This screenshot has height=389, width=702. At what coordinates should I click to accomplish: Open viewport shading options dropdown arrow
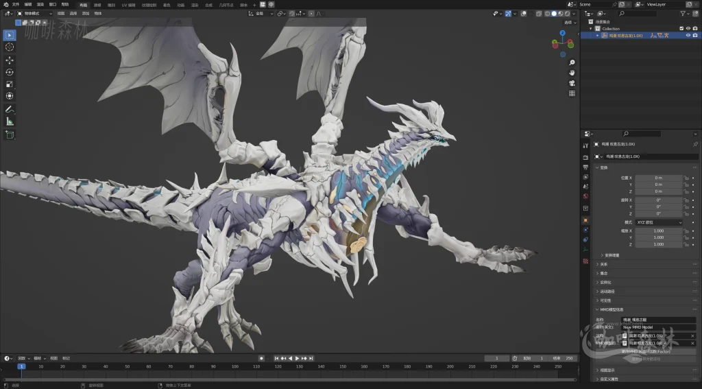pyautogui.click(x=574, y=14)
